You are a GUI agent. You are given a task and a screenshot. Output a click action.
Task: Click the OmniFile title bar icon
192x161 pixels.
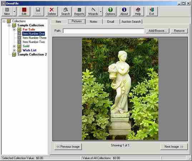[x=4, y=4]
